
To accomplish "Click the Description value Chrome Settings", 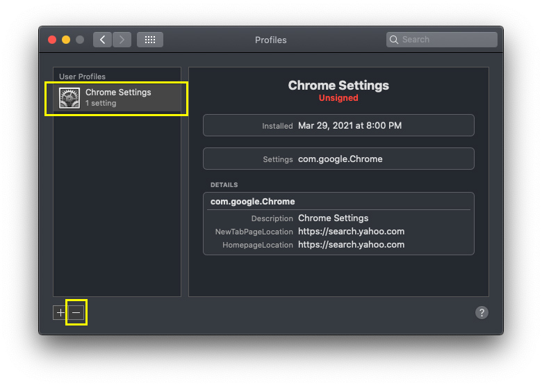I will [x=333, y=218].
